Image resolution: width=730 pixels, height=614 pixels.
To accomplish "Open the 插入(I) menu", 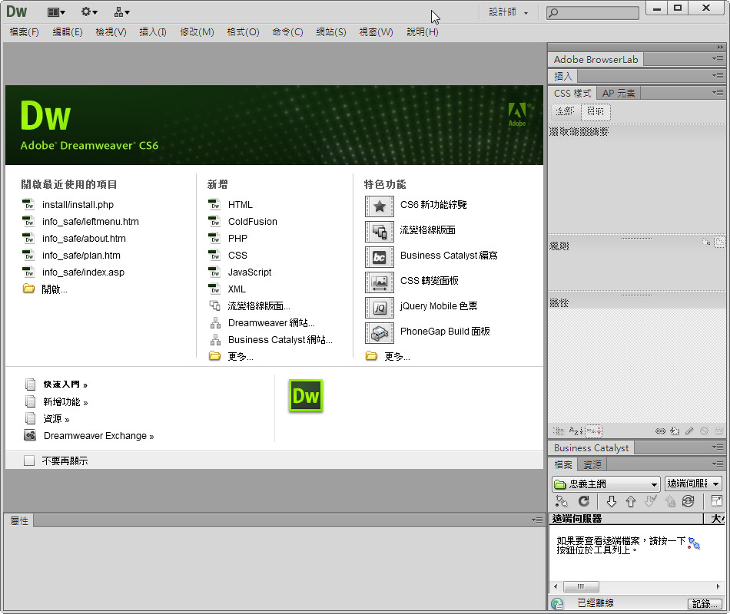I will click(152, 32).
